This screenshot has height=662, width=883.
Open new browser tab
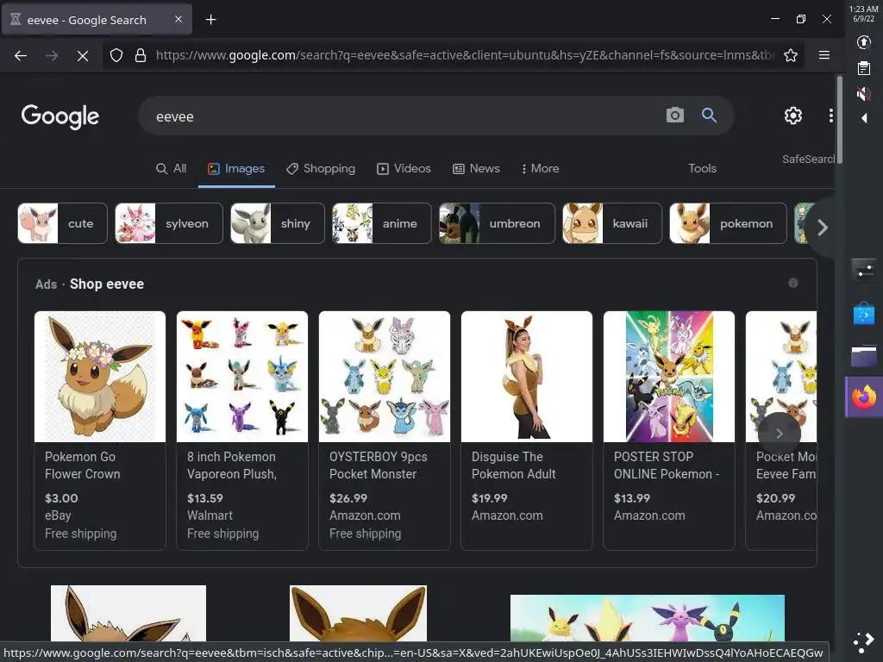(x=210, y=20)
